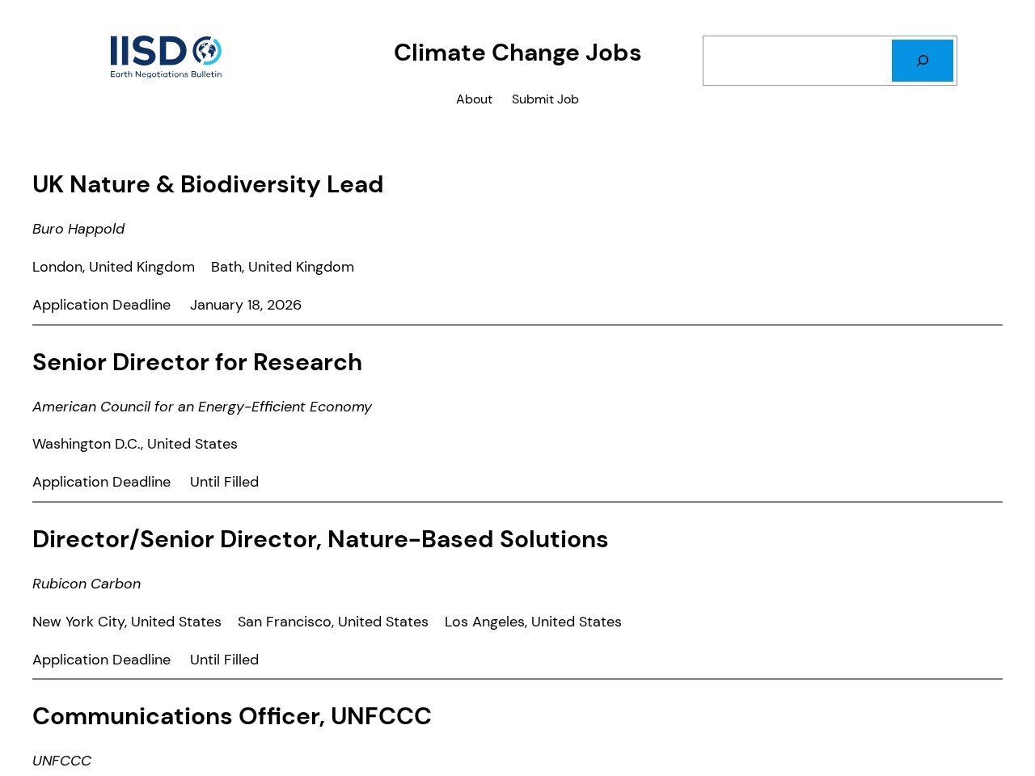Image resolution: width=1035 pixels, height=776 pixels.
Task: Select the San Francisco, United States location
Action: coord(333,622)
